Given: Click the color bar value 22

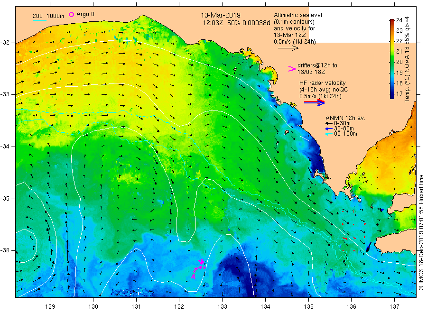Looking at the screenshot, I should (x=399, y=41).
